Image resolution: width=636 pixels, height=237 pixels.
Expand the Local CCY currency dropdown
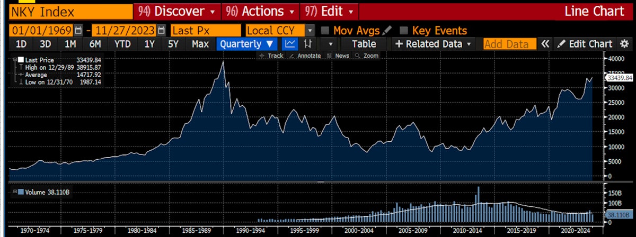(x=310, y=31)
